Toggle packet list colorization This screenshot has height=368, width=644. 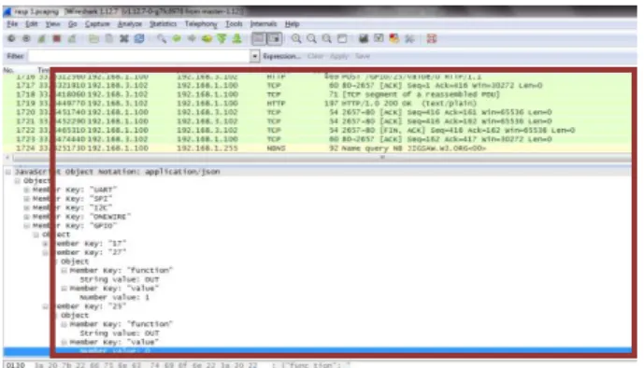click(x=259, y=39)
